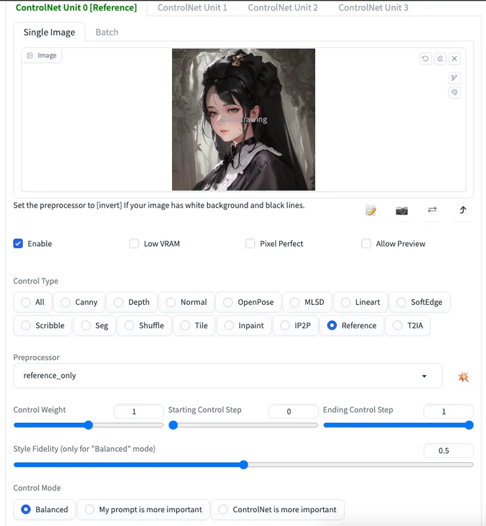486x526 pixels.
Task: Click the pencil notepad new canvas icon
Action: pos(371,210)
